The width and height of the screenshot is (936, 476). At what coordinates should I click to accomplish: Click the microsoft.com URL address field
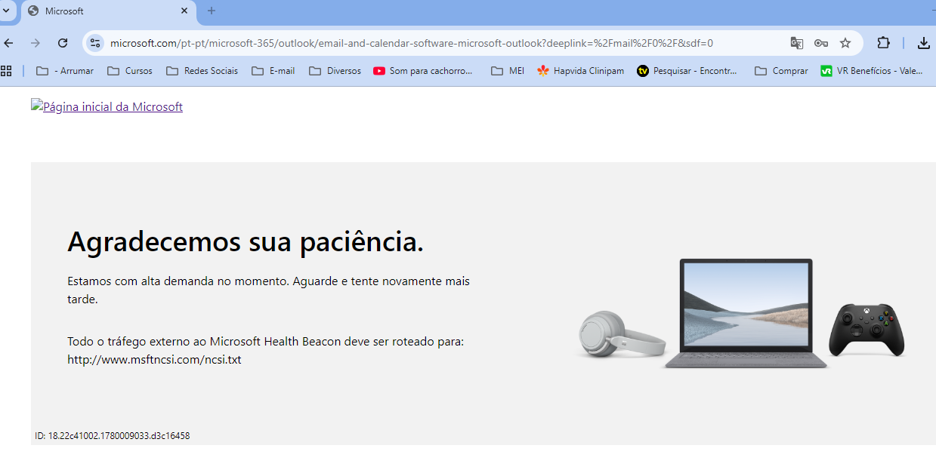pyautogui.click(x=412, y=43)
